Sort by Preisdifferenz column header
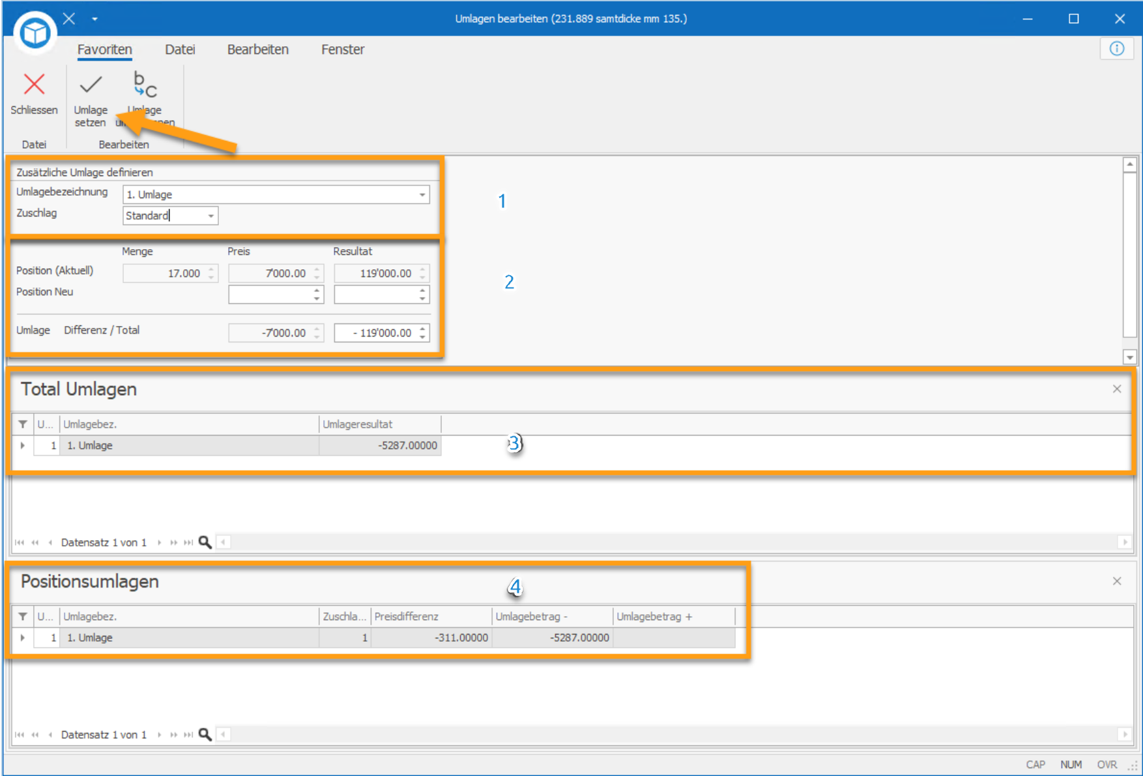 431,616
